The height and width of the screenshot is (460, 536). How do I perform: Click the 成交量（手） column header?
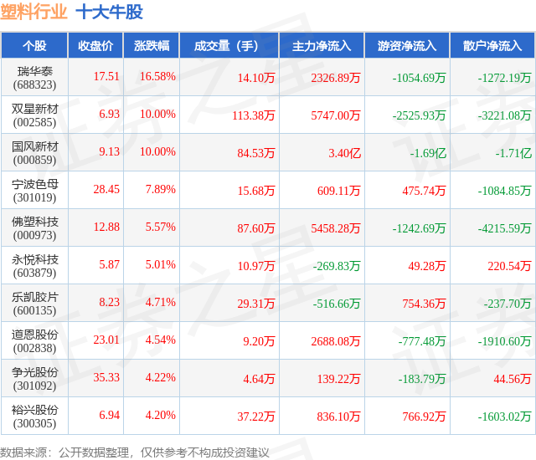point(229,46)
